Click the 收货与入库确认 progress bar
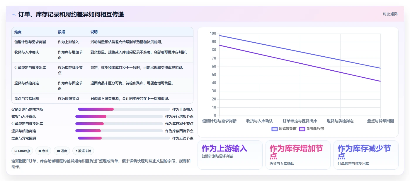 click(119, 116)
